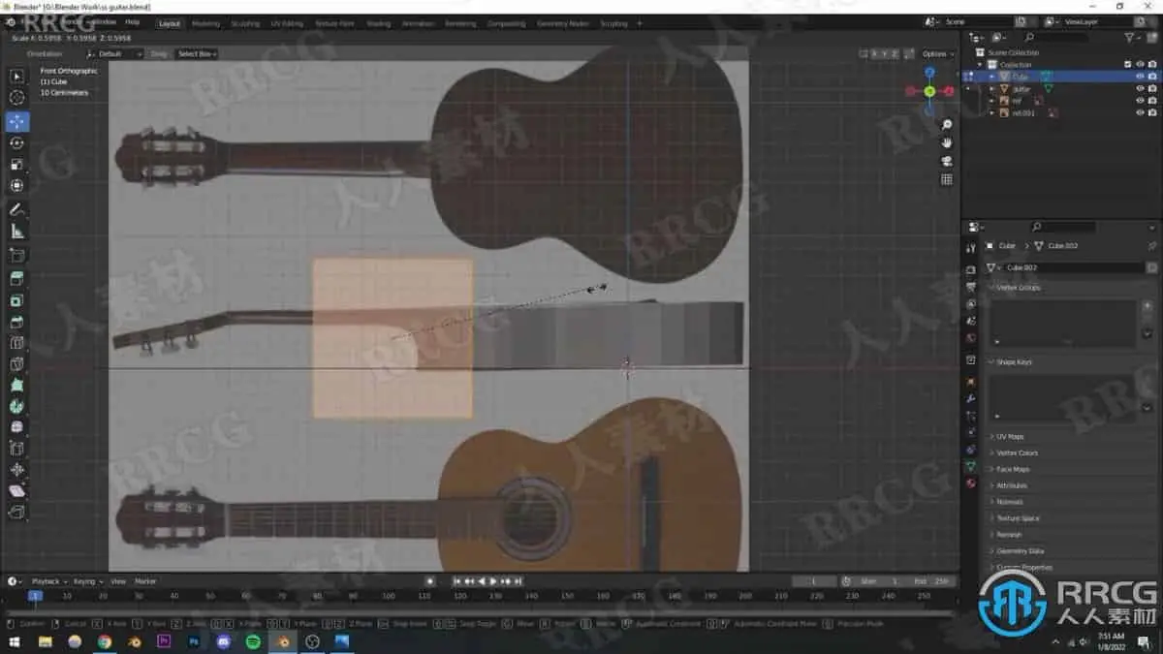Image resolution: width=1163 pixels, height=654 pixels.
Task: Open the Help menu
Action: click(x=132, y=21)
